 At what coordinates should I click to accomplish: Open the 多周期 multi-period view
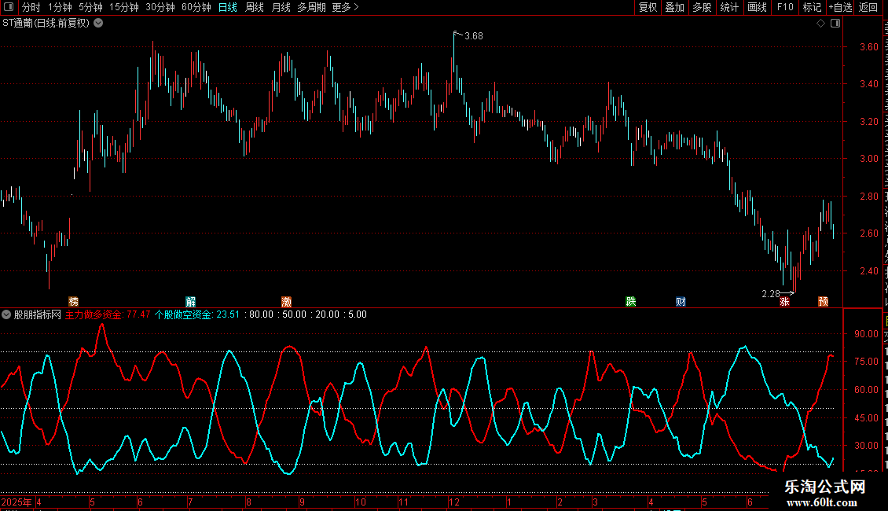click(311, 7)
